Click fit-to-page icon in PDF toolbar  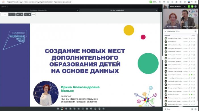tap(18, 14)
